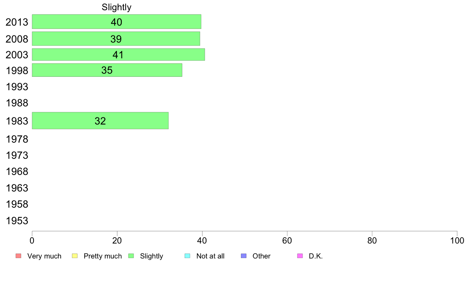This screenshot has width=468, height=290.
Task: Click the yellow Pretty much legend swatch
Action: (x=74, y=256)
